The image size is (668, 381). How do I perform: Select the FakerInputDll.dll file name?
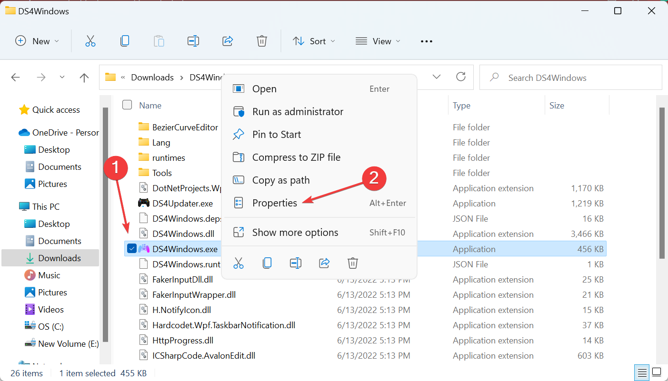pos(183,280)
